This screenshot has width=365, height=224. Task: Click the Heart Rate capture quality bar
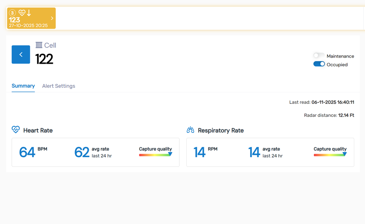(x=155, y=155)
